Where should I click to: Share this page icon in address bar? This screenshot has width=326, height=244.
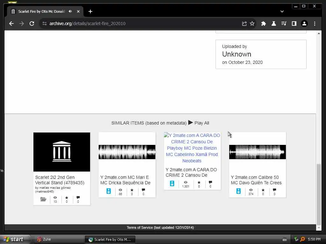point(244,24)
